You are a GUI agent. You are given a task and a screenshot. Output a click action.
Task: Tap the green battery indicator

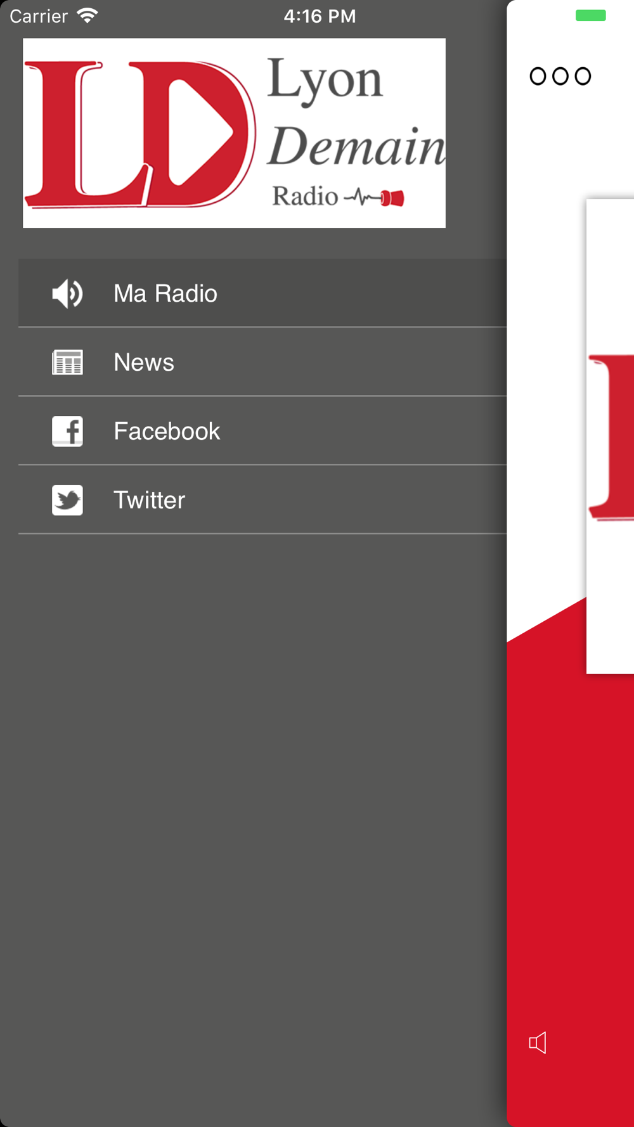coord(590,15)
